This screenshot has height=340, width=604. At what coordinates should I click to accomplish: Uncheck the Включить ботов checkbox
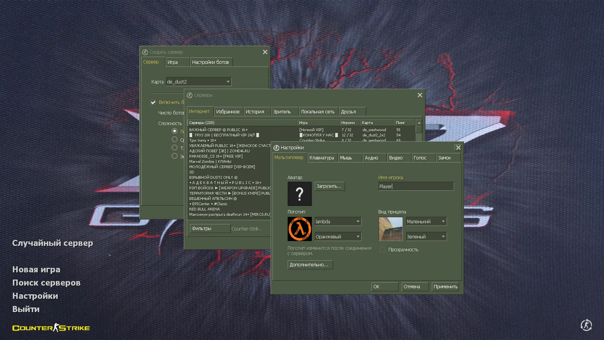coord(153,102)
